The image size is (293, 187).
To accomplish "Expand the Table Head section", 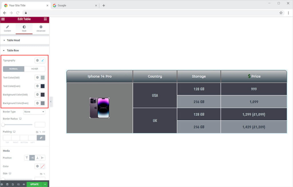I will [13, 40].
